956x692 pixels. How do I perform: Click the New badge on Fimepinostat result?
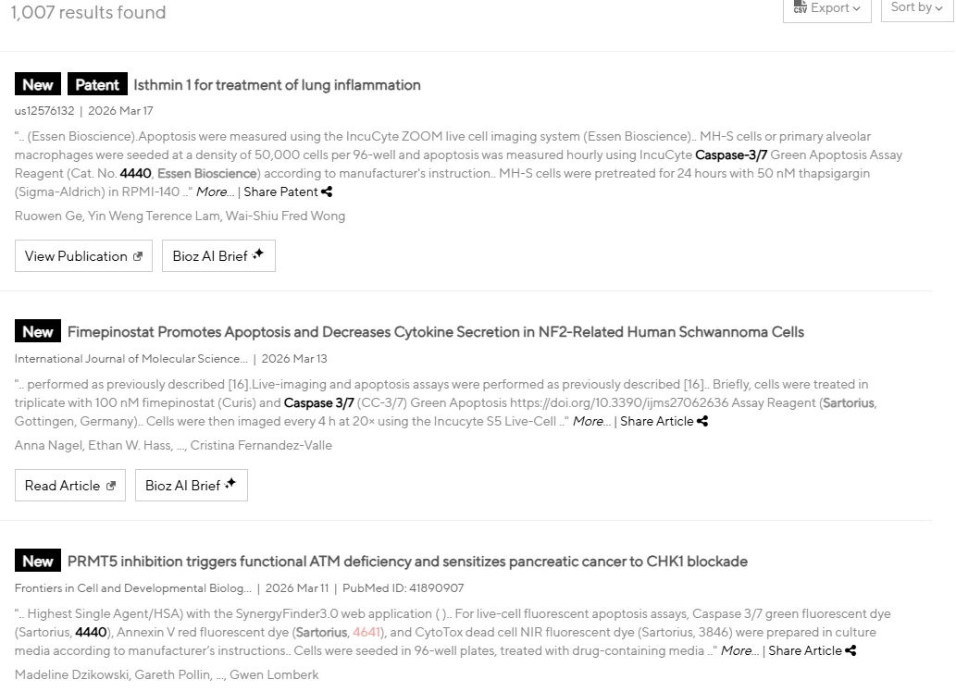pos(38,332)
